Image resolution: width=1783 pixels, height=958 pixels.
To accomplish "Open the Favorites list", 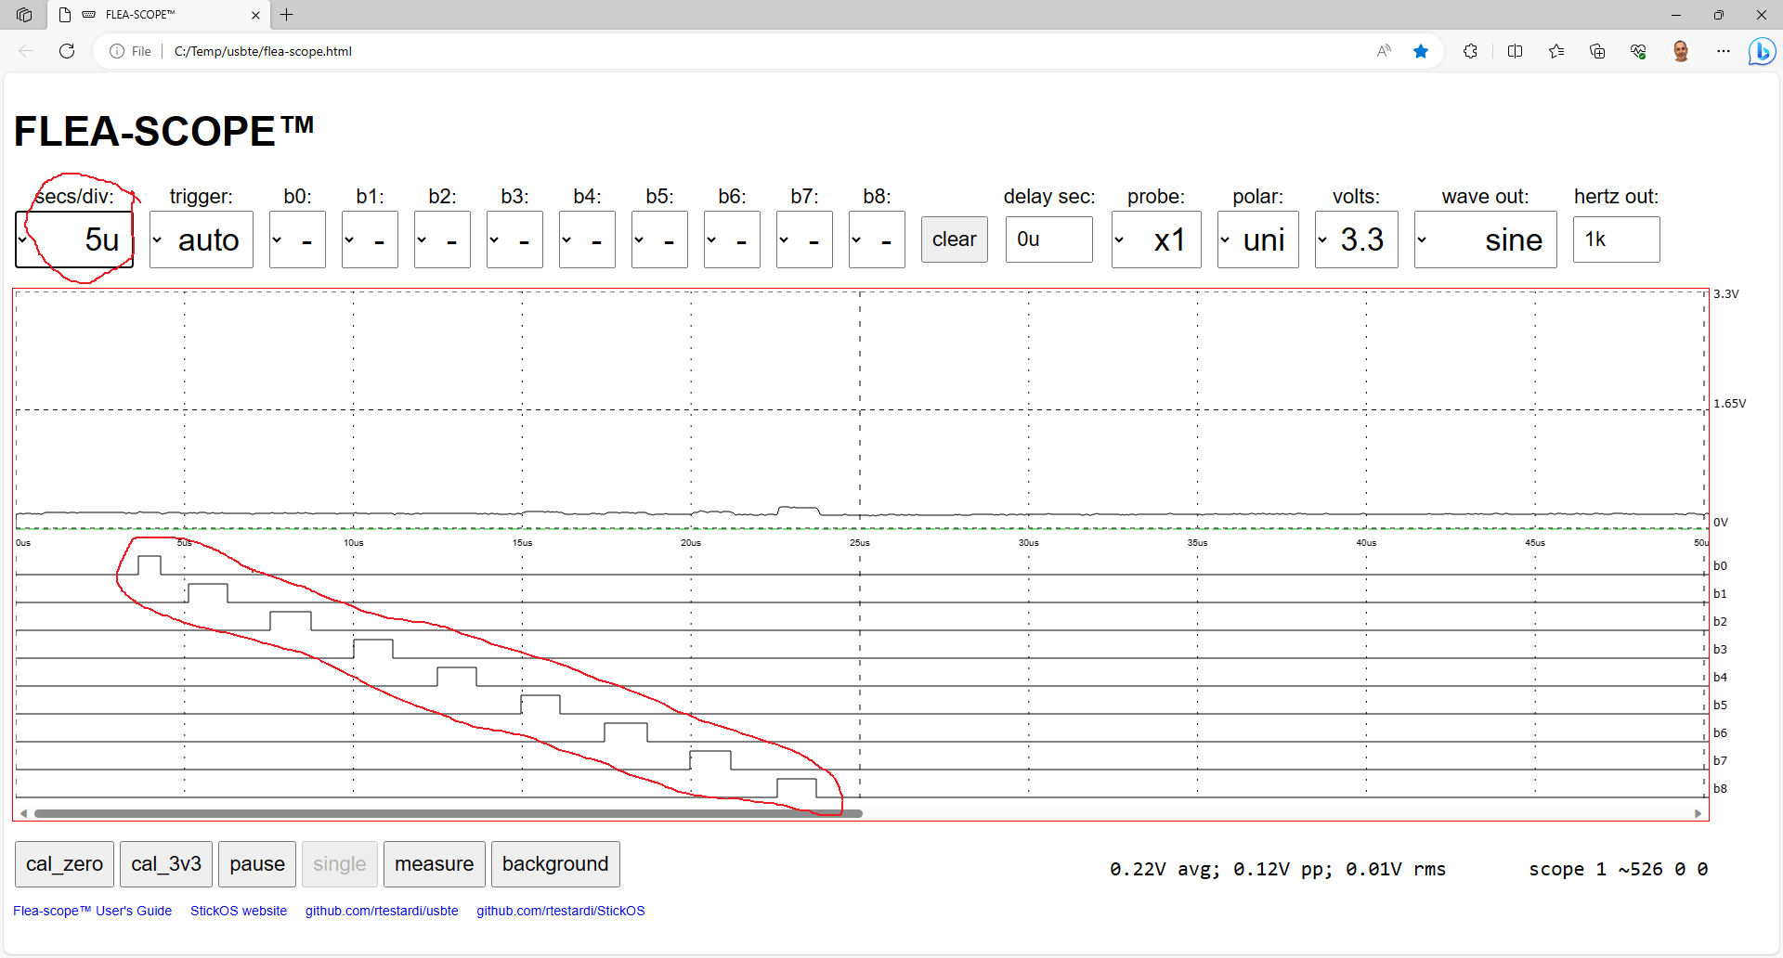I will coord(1556,51).
